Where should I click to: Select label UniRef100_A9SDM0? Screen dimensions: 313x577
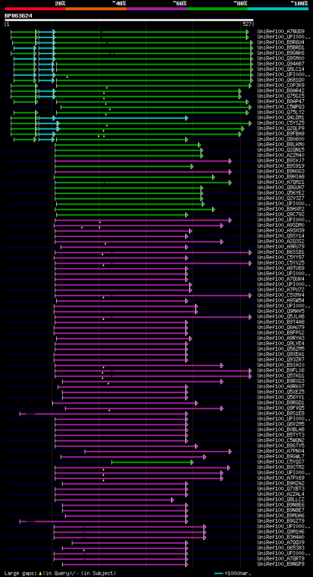pos(281,225)
